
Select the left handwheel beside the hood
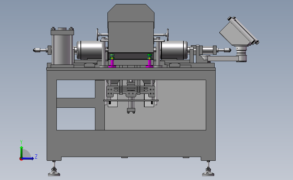(98, 35)
